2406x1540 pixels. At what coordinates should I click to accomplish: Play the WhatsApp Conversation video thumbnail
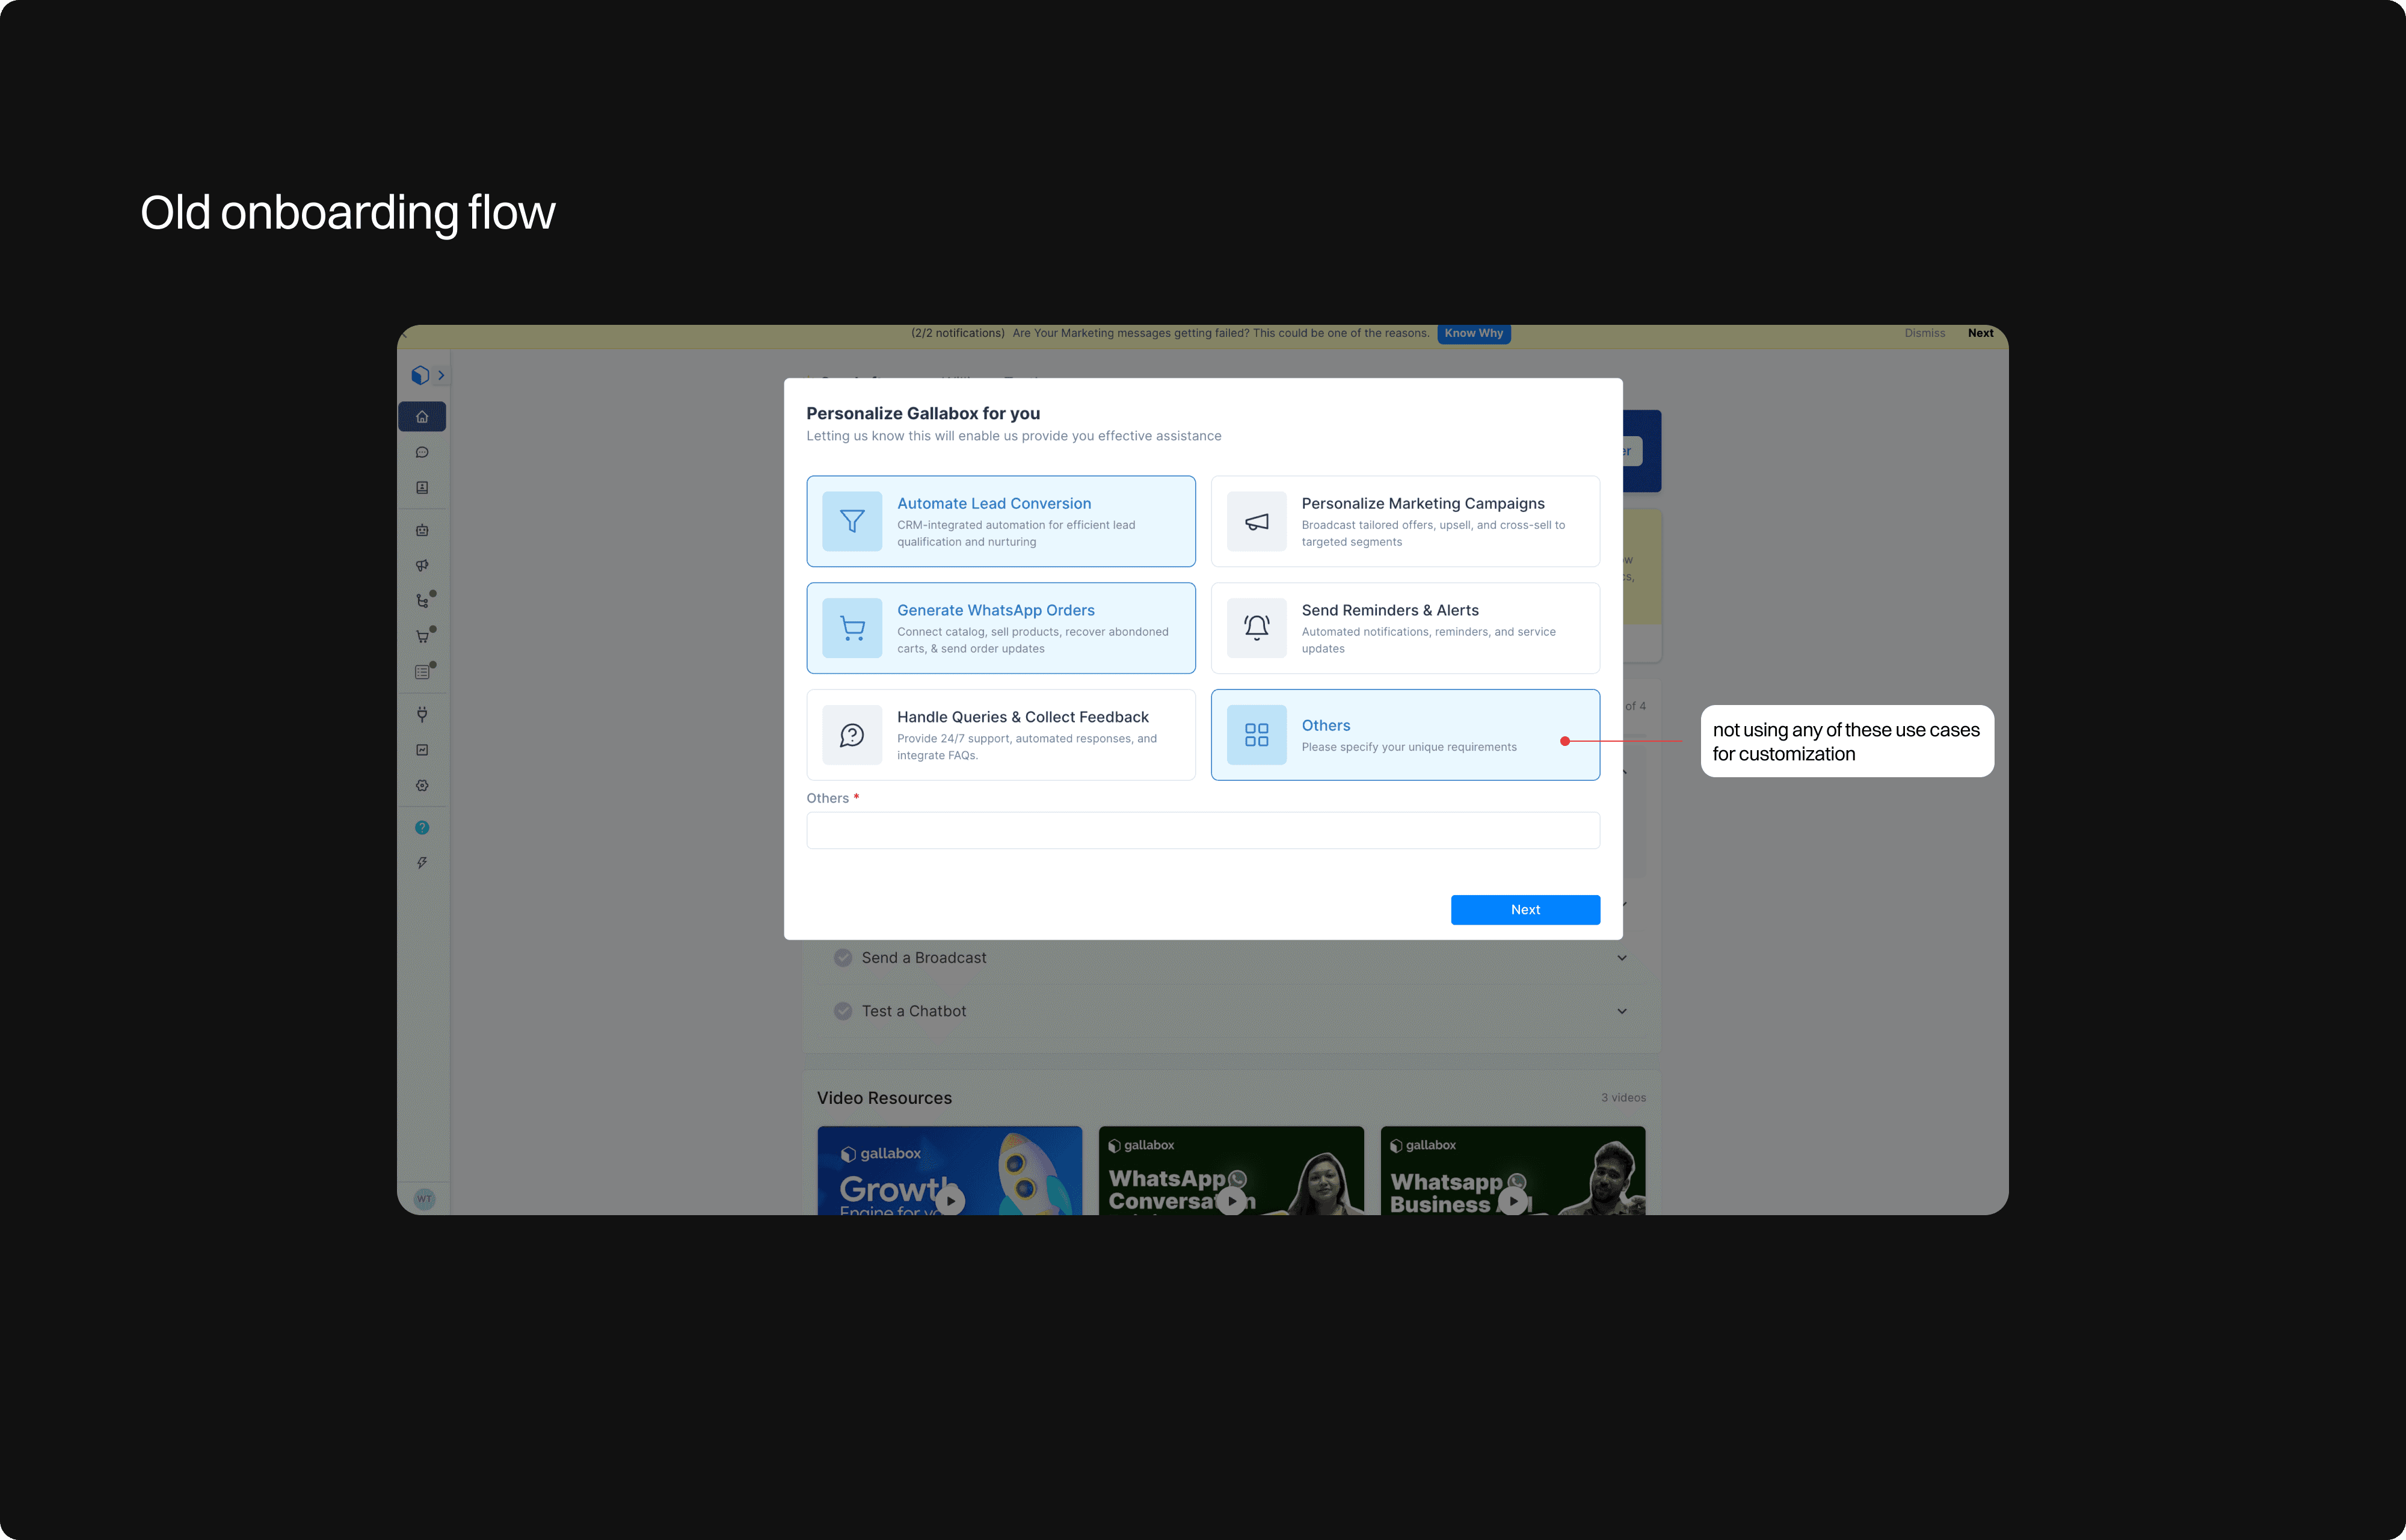point(1231,1200)
